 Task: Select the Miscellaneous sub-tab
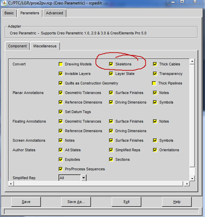click(45, 46)
